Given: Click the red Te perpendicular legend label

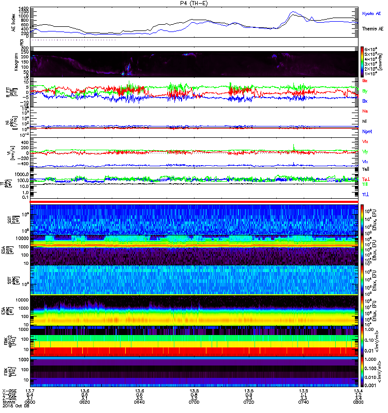Looking at the screenshot, I should [366, 179].
